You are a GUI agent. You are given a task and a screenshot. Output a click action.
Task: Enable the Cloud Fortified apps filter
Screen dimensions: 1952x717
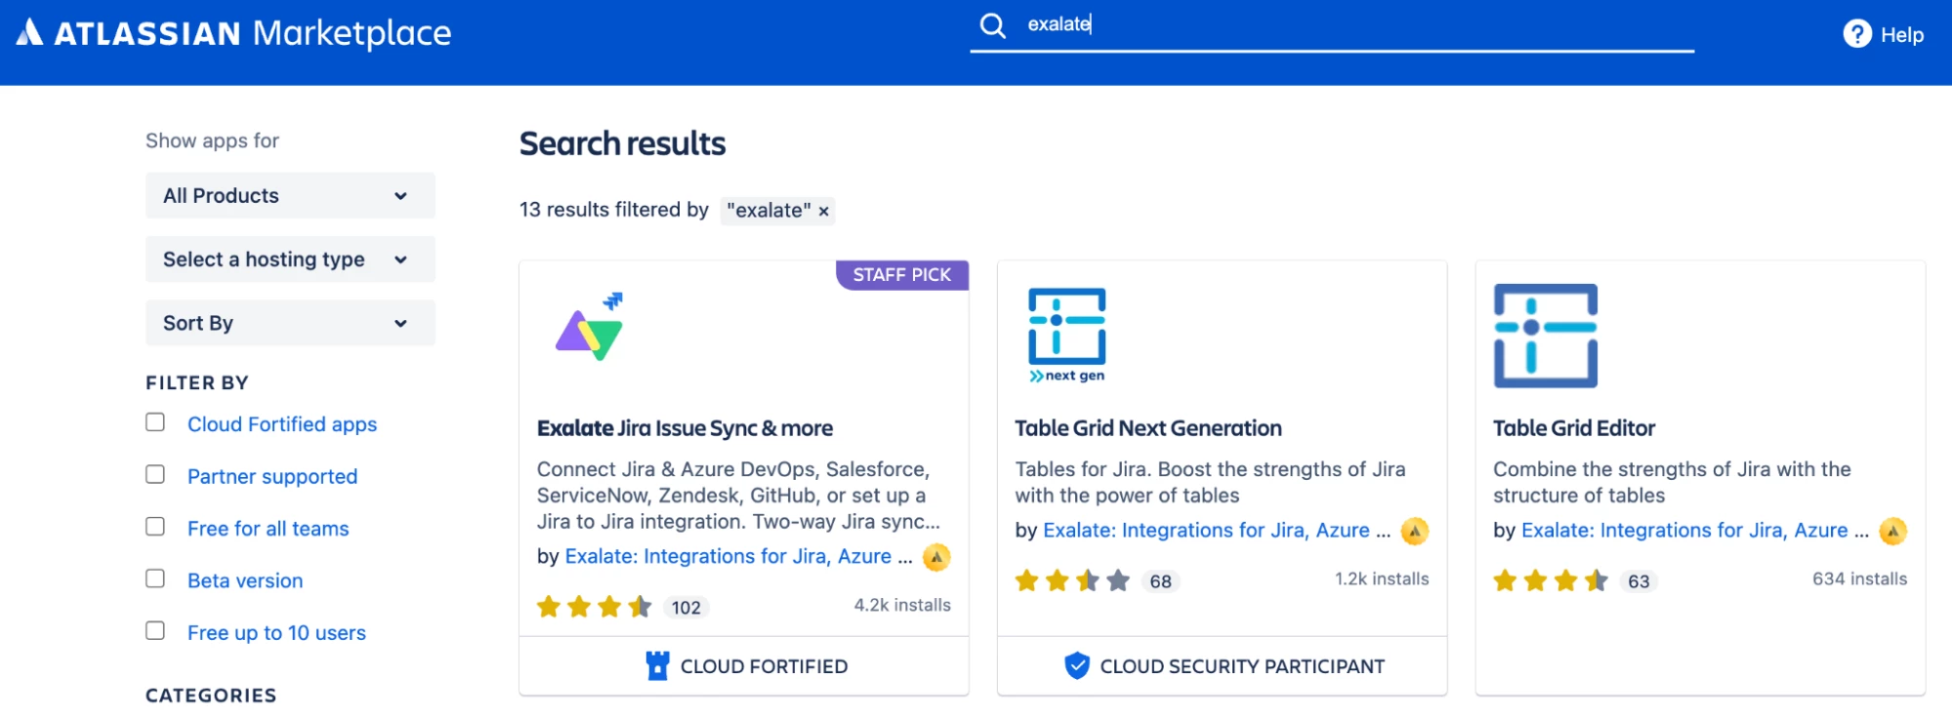(155, 422)
